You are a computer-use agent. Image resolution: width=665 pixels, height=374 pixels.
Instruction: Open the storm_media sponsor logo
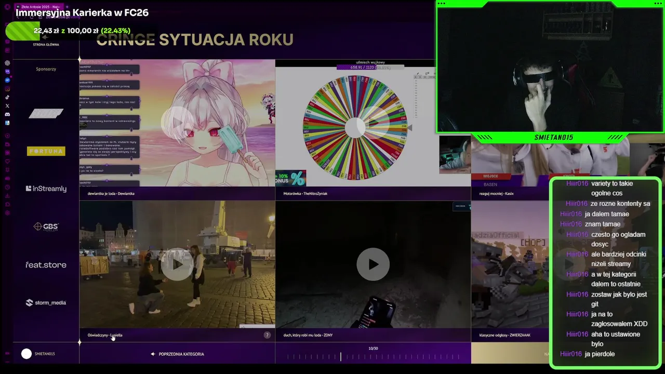tap(46, 303)
